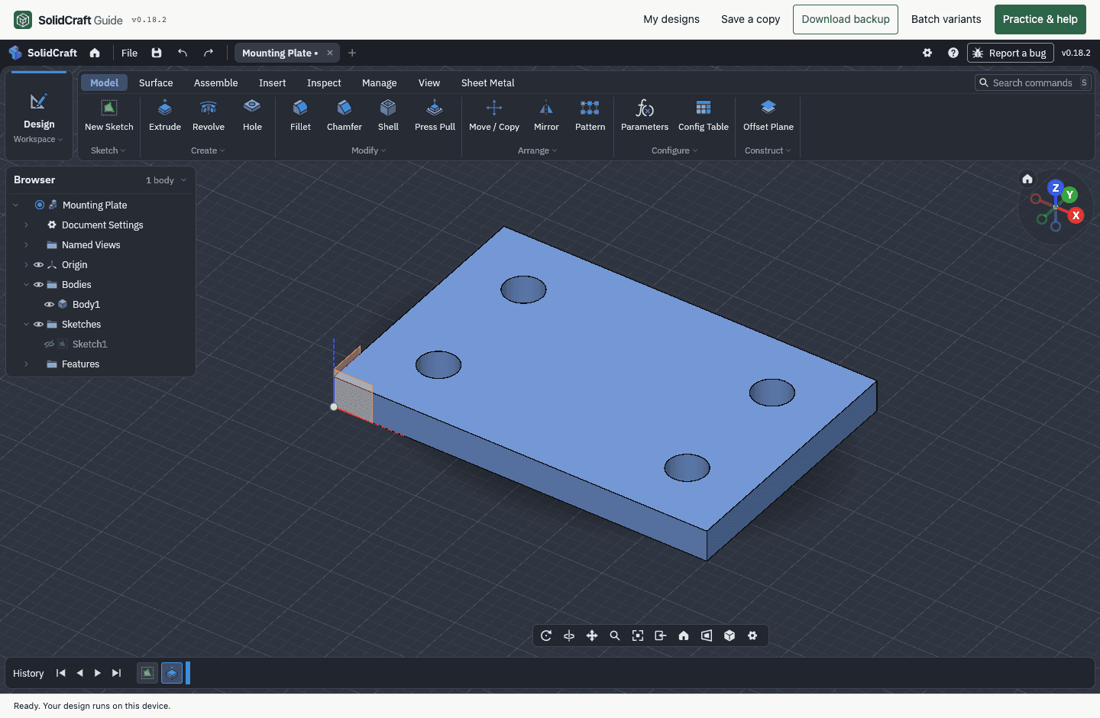This screenshot has width=1100, height=718.
Task: Open the Arrange group dropdown
Action: coord(538,150)
